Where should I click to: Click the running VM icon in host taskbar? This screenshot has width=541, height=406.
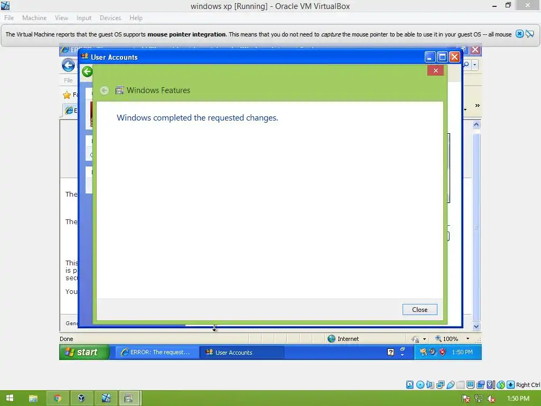[106, 399]
